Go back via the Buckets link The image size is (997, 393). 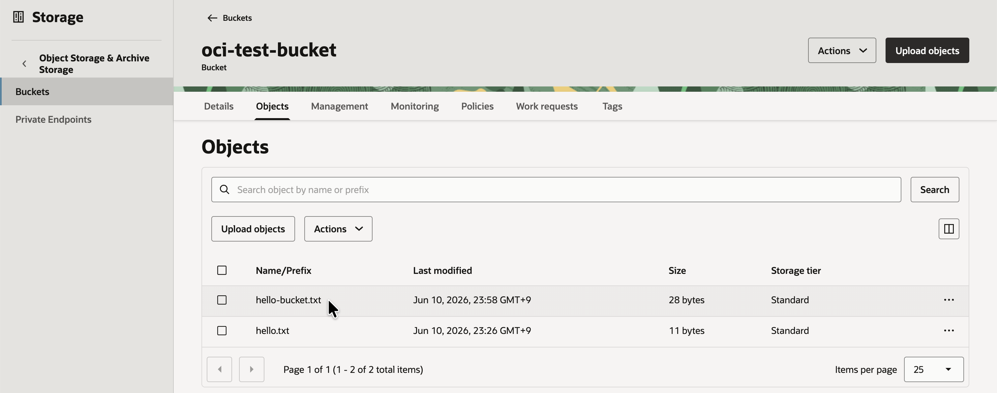237,18
